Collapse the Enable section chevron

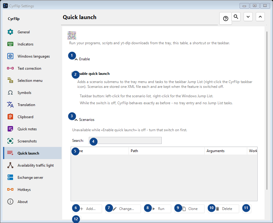76,59
